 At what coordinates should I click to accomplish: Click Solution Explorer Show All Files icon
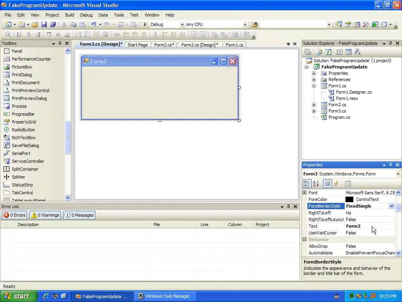[320, 52]
